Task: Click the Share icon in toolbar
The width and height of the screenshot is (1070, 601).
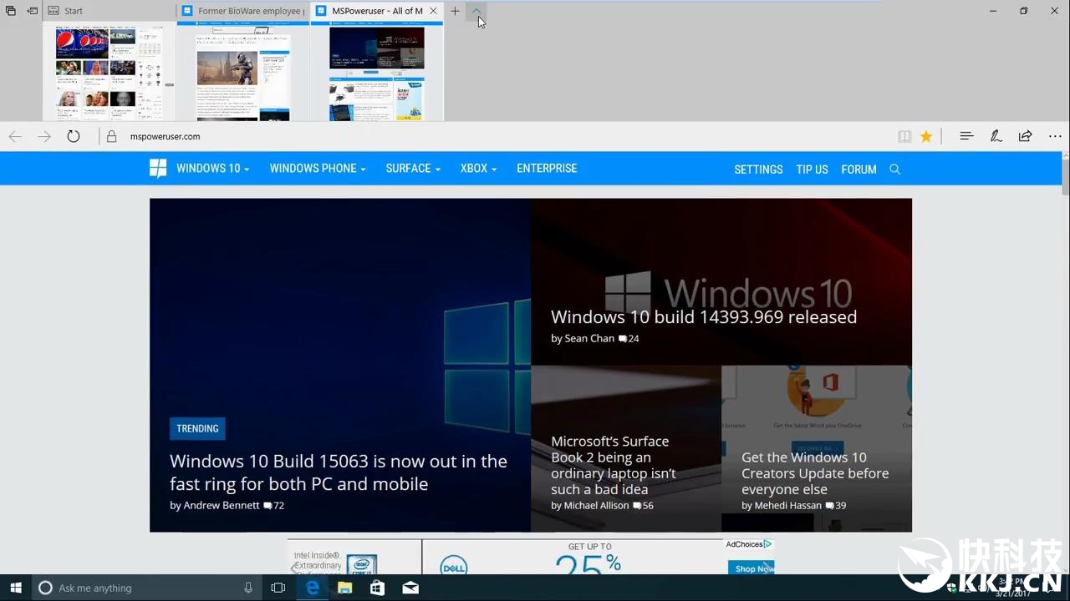Action: click(1025, 136)
